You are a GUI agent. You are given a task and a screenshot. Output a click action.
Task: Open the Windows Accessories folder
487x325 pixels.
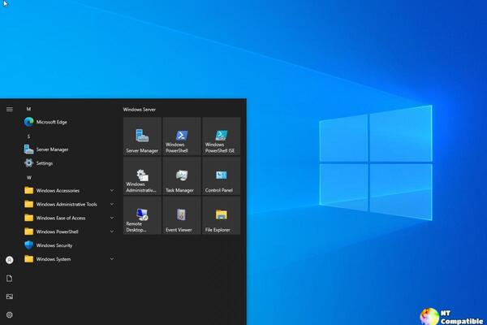(x=69, y=190)
